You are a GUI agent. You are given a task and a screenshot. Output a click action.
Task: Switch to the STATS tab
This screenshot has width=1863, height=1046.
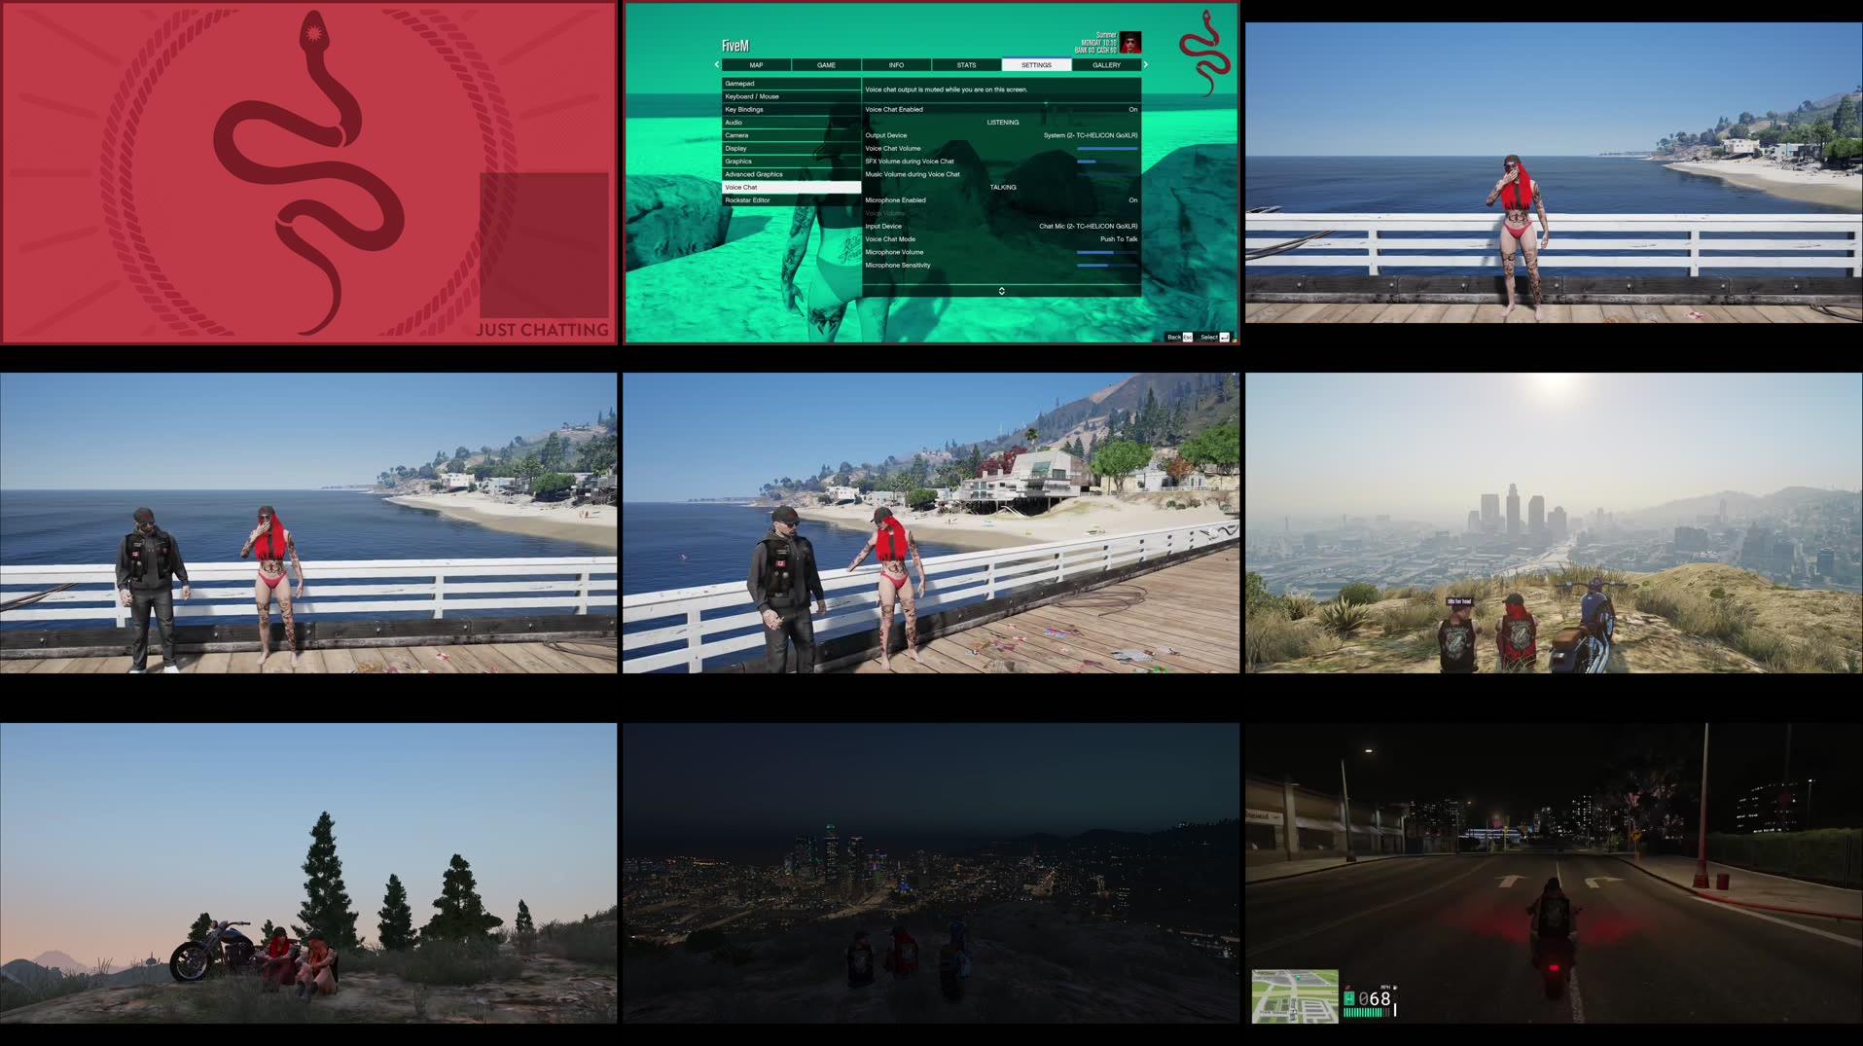966,65
